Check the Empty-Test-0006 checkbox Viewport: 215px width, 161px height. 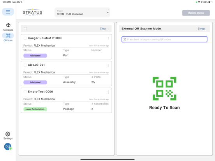click(25, 92)
